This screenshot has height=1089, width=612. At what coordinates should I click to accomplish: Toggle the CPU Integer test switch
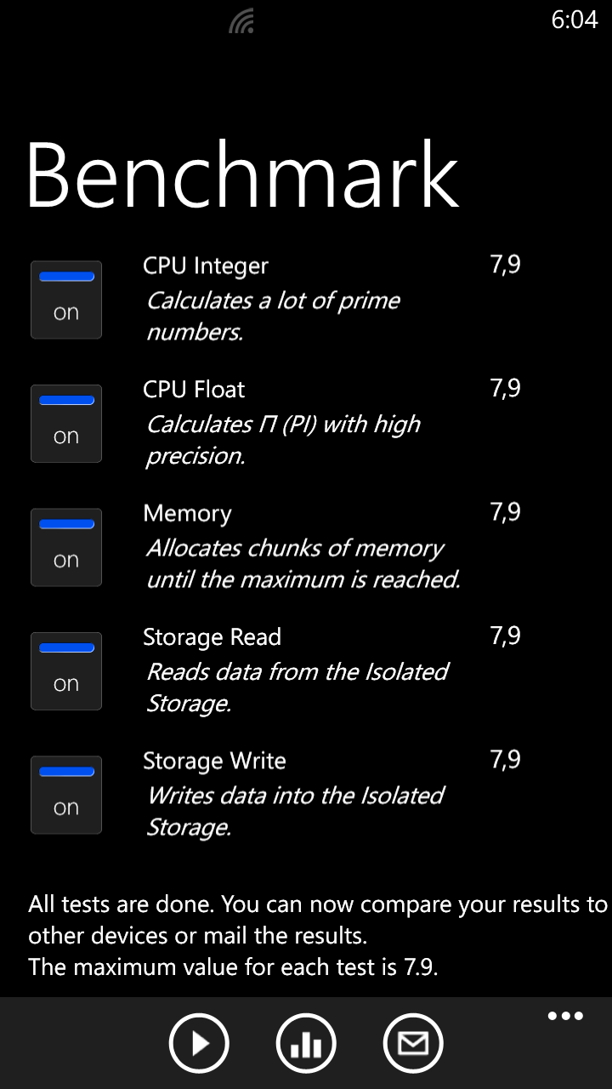click(66, 299)
